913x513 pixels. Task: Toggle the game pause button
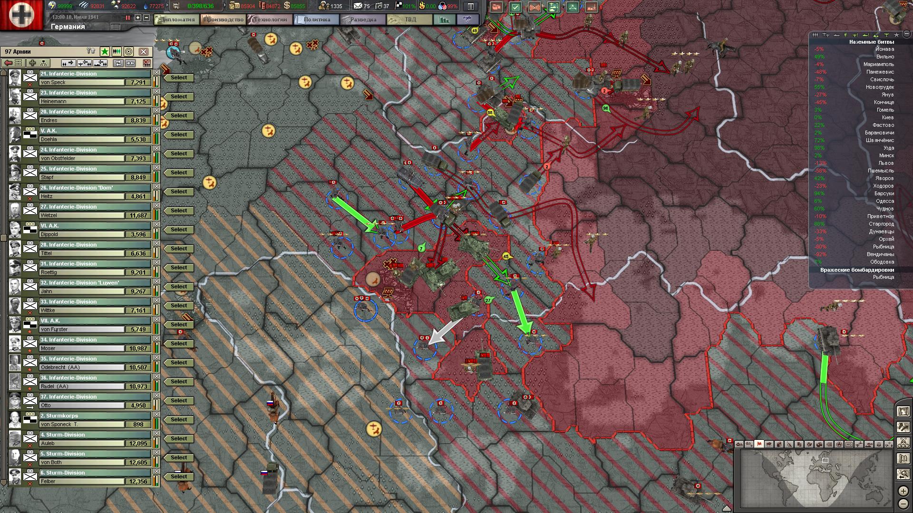[x=128, y=18]
